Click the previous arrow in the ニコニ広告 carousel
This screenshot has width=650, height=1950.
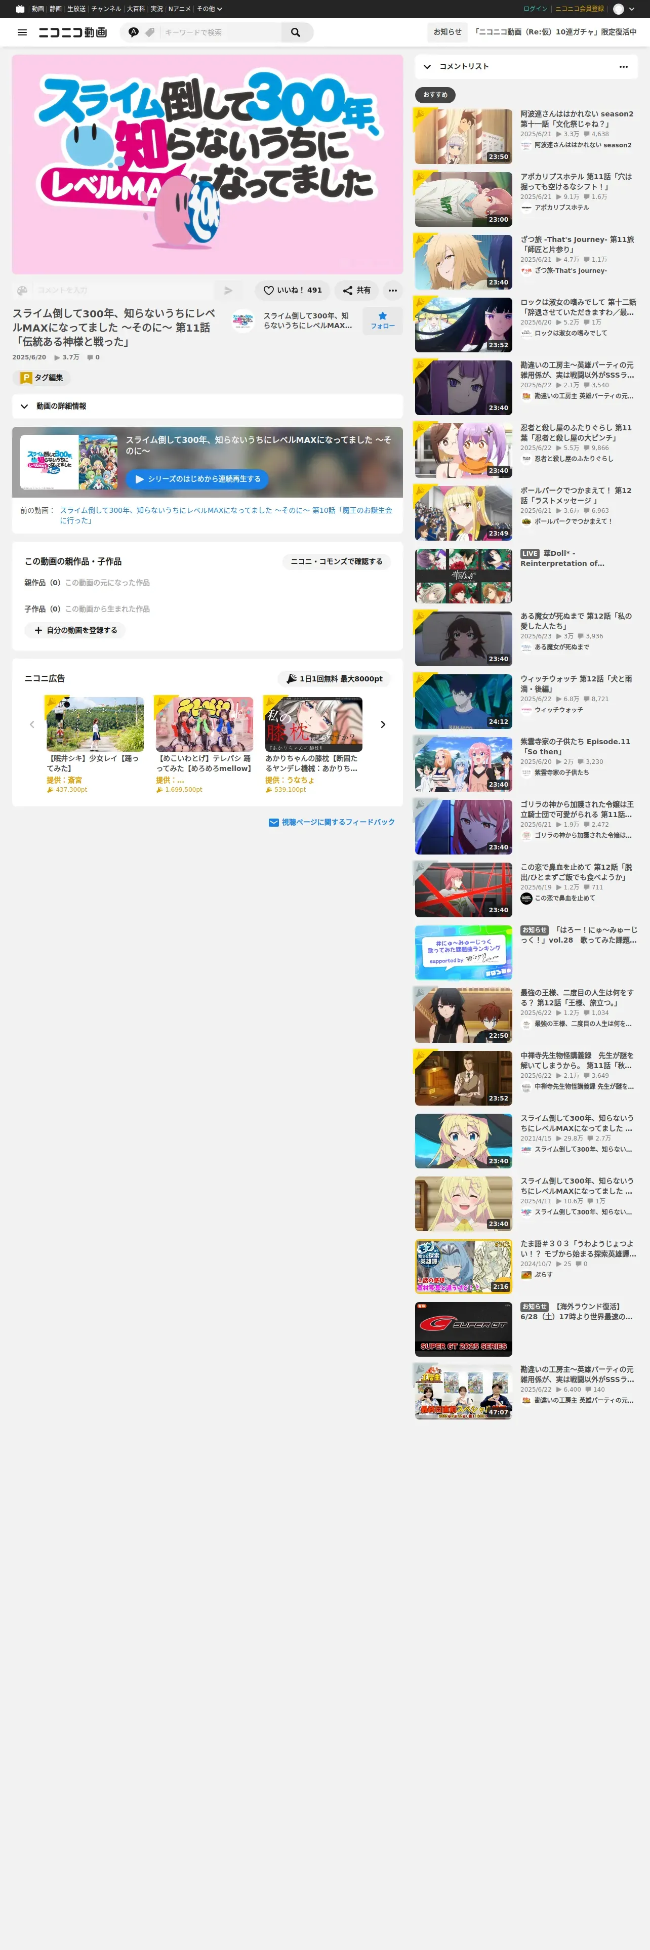[32, 724]
